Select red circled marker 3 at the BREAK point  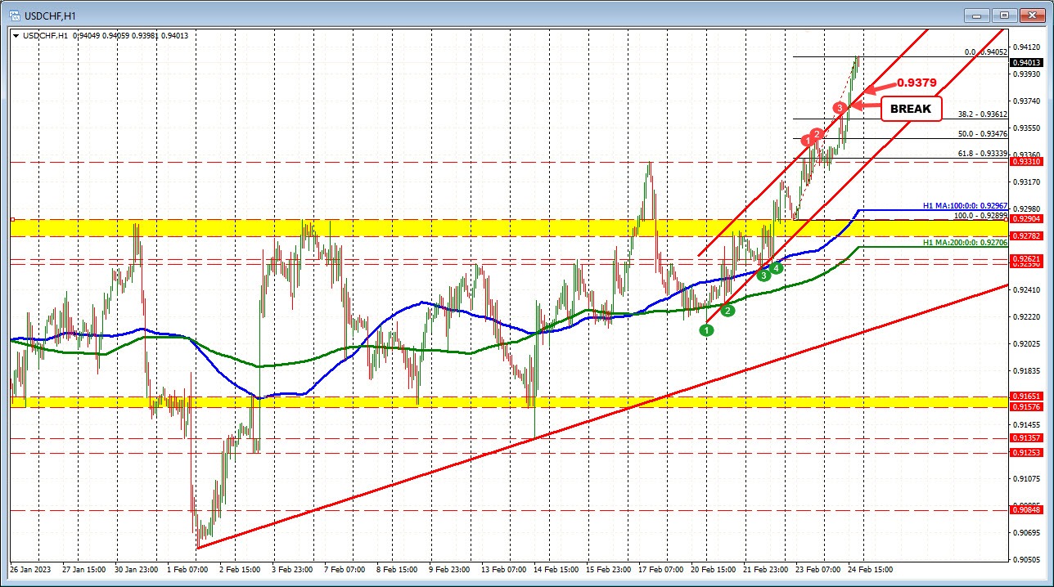[x=838, y=106]
